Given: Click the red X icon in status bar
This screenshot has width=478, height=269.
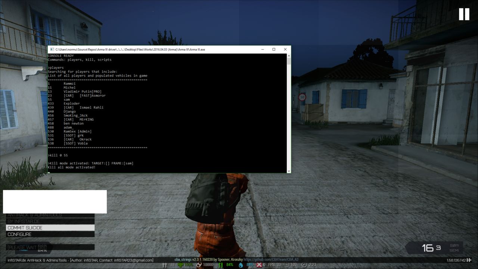Looking at the screenshot, I should coord(259,265).
